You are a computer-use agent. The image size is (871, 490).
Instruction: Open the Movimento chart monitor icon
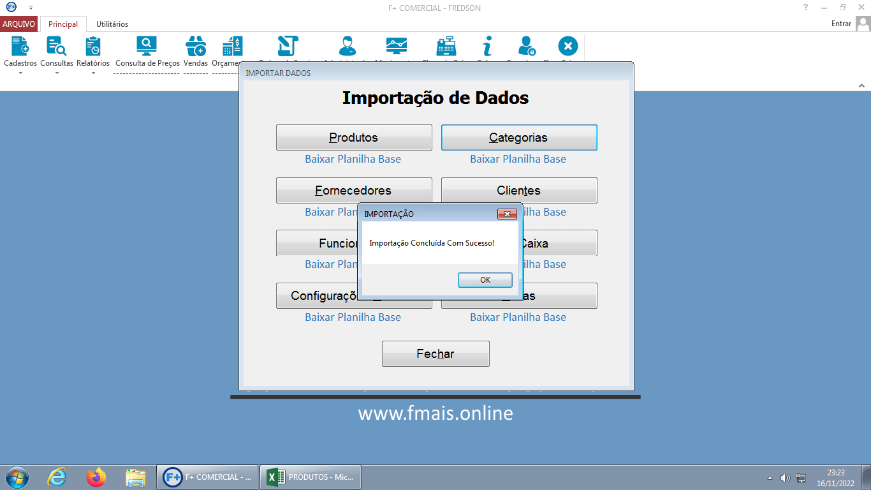point(397,46)
